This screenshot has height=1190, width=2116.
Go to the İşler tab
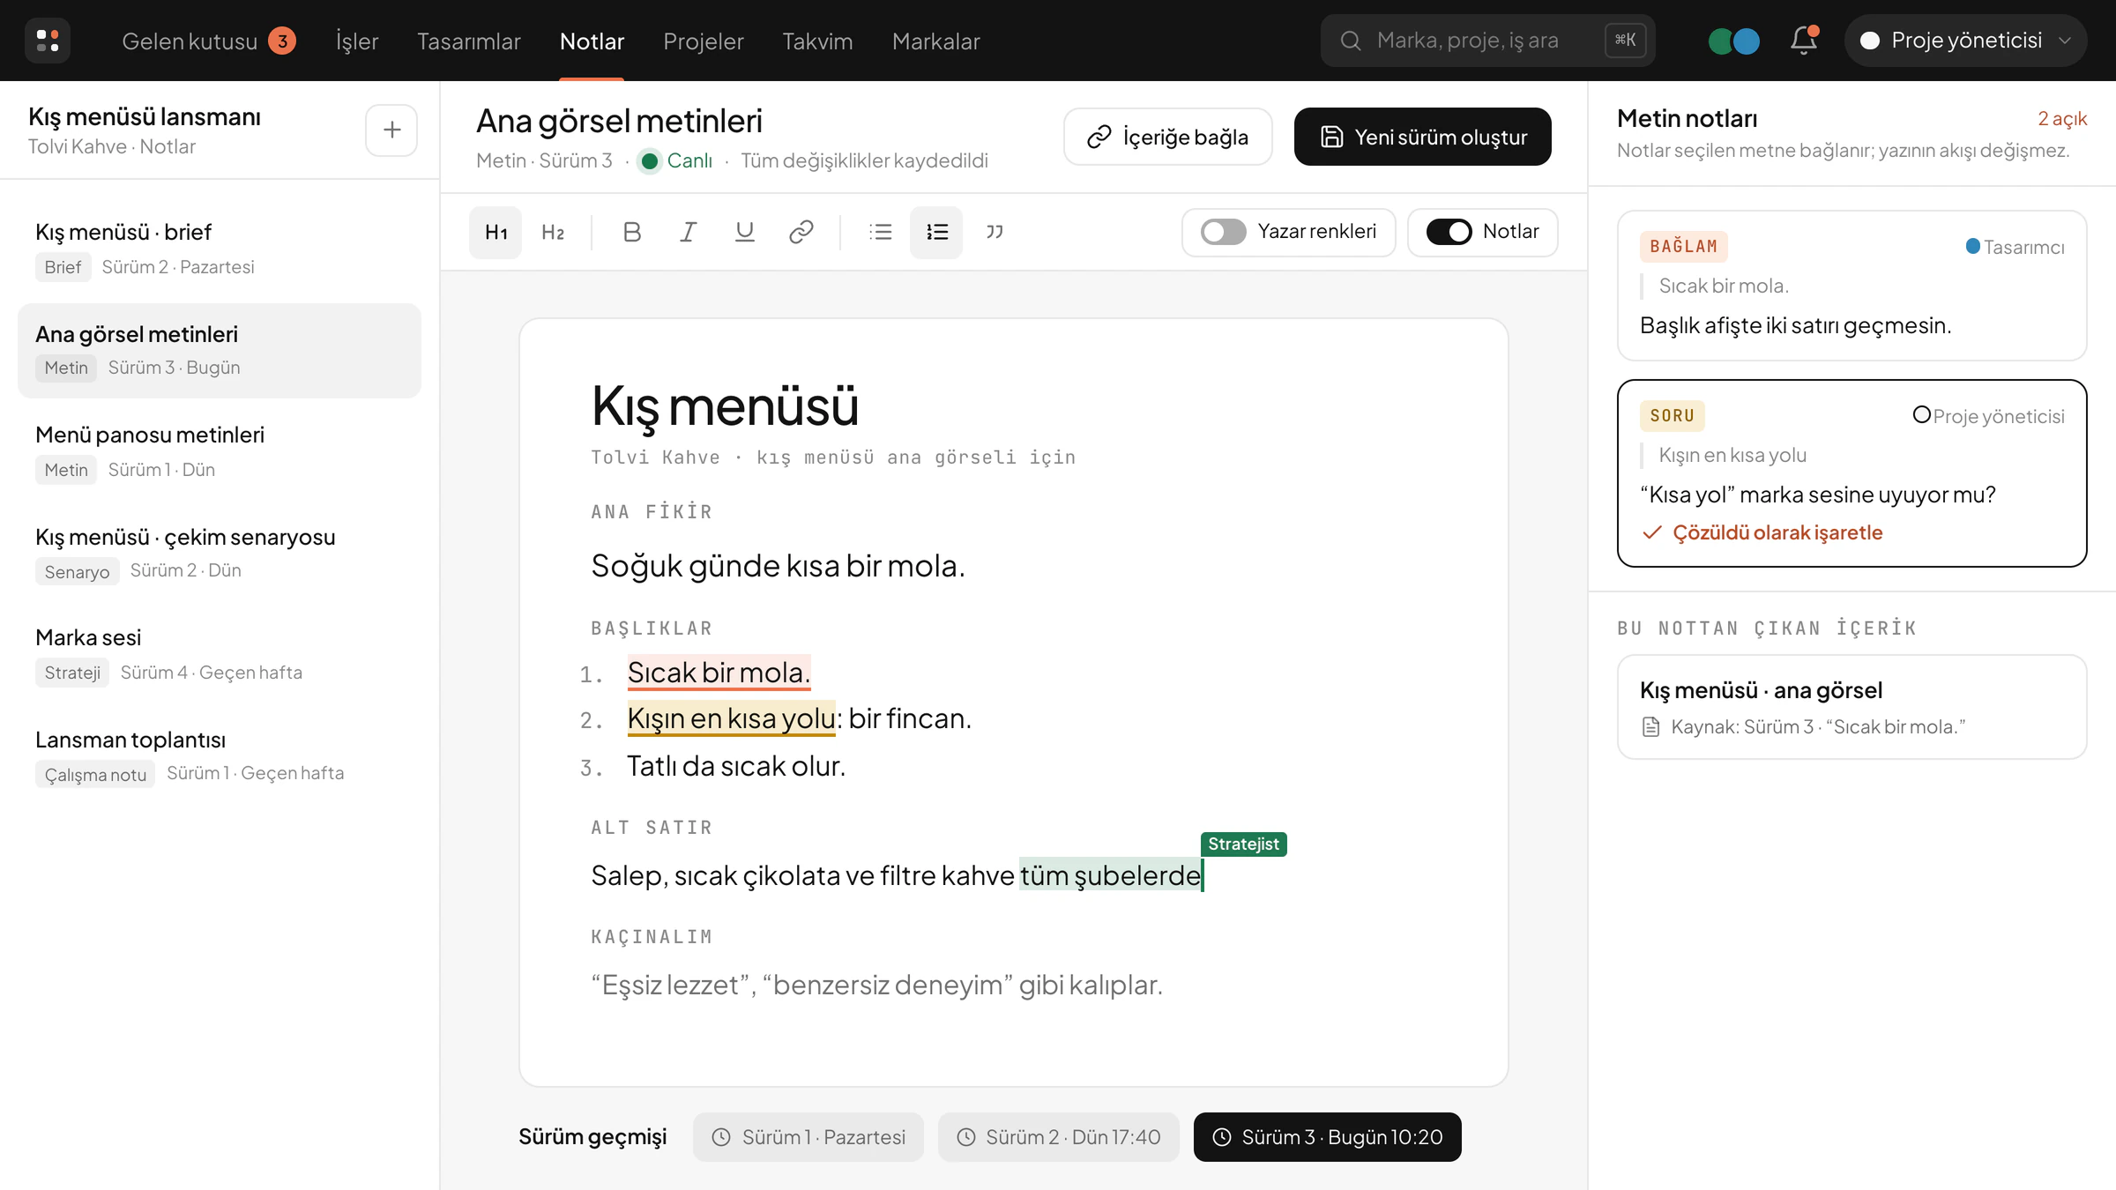(x=357, y=41)
